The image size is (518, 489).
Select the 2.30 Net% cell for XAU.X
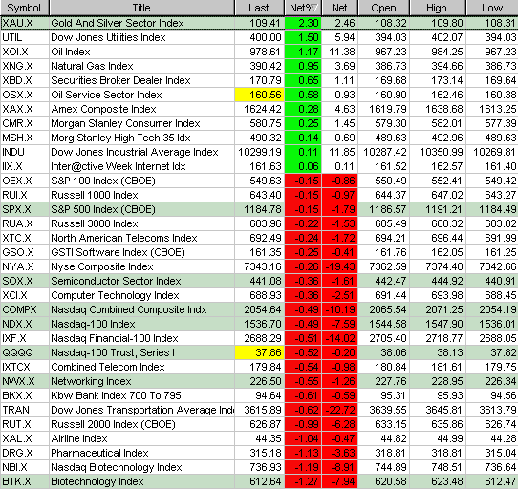[x=303, y=23]
